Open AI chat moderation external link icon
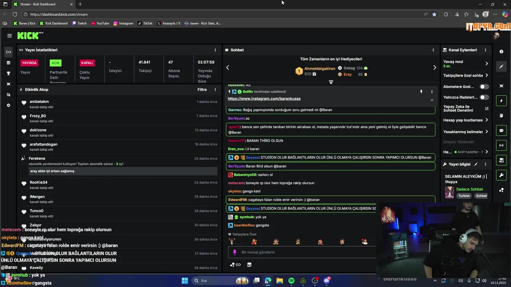Viewport: 511px width, 287px height. point(487,108)
